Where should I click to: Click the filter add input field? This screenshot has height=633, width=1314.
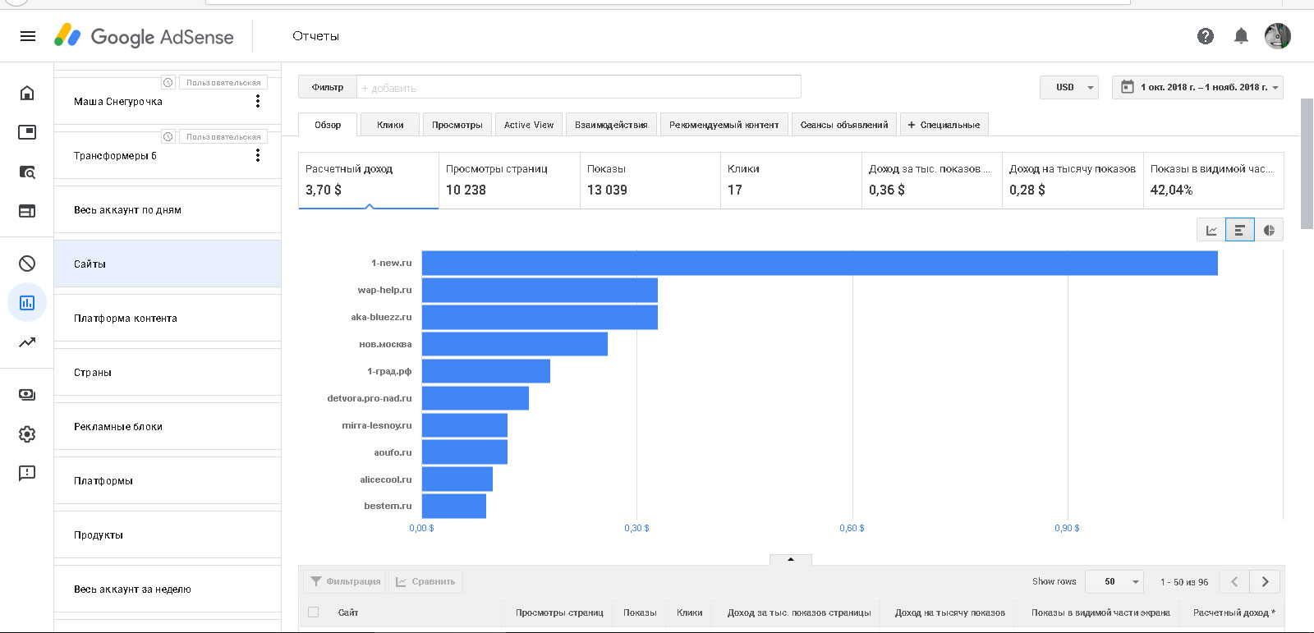578,87
